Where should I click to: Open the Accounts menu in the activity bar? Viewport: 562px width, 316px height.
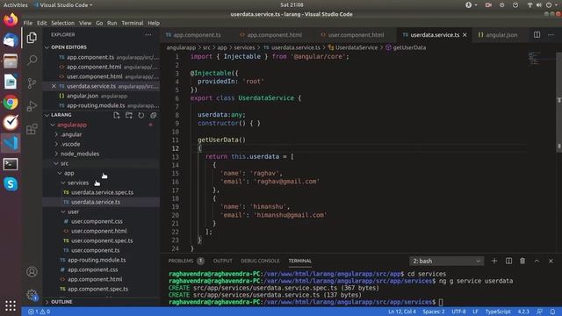coord(32,272)
